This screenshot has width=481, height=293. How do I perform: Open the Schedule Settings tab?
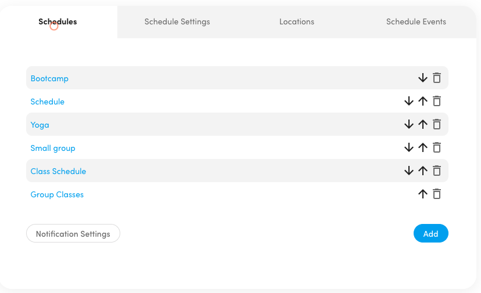tap(177, 22)
